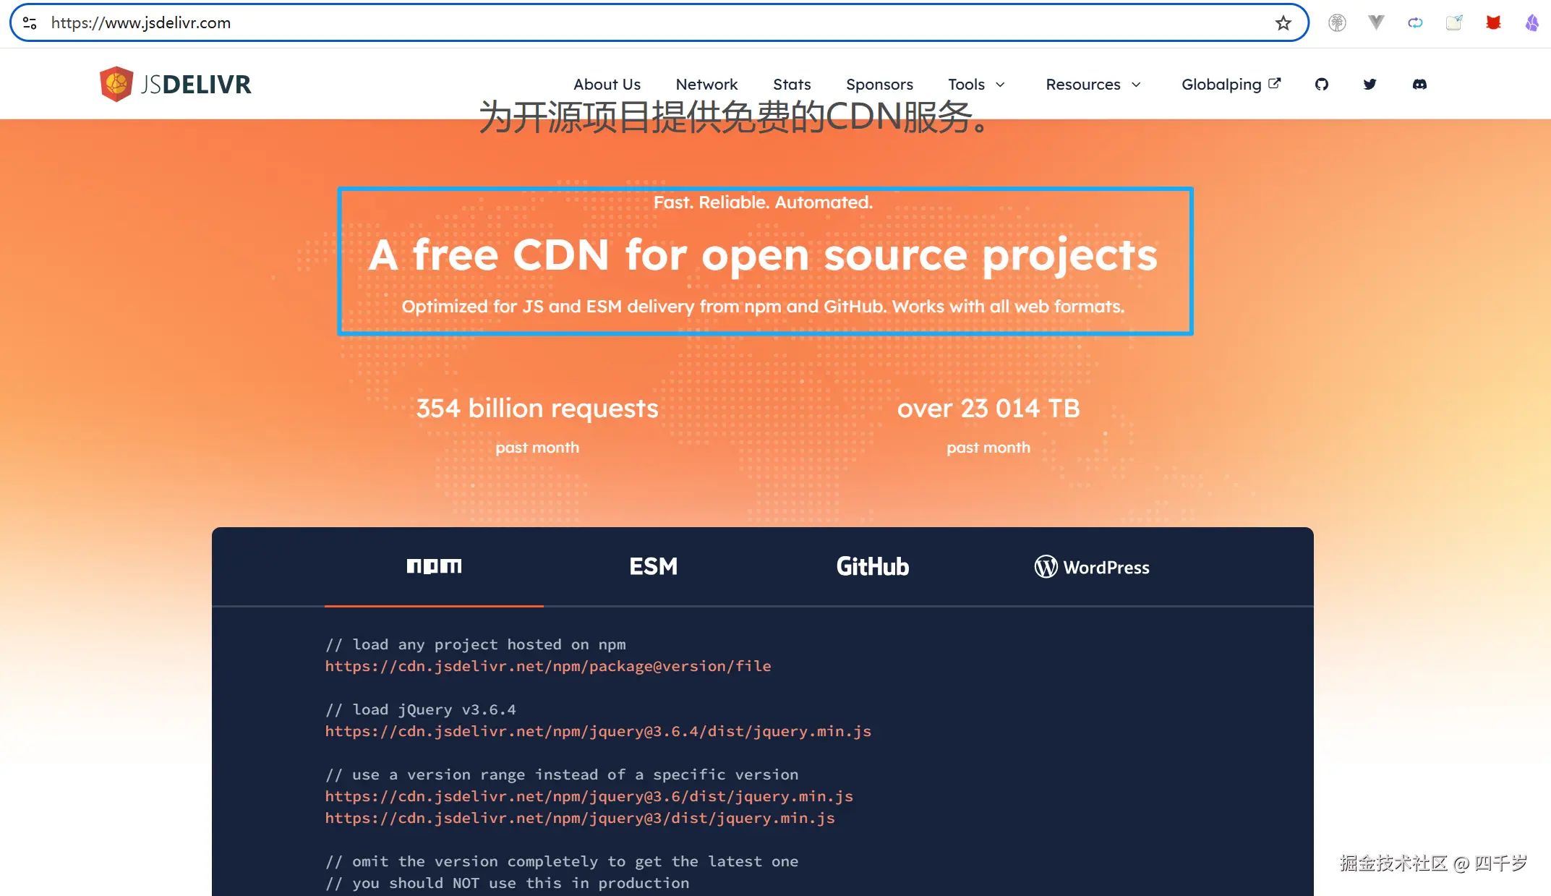Click the blue loop extension icon

point(1415,23)
